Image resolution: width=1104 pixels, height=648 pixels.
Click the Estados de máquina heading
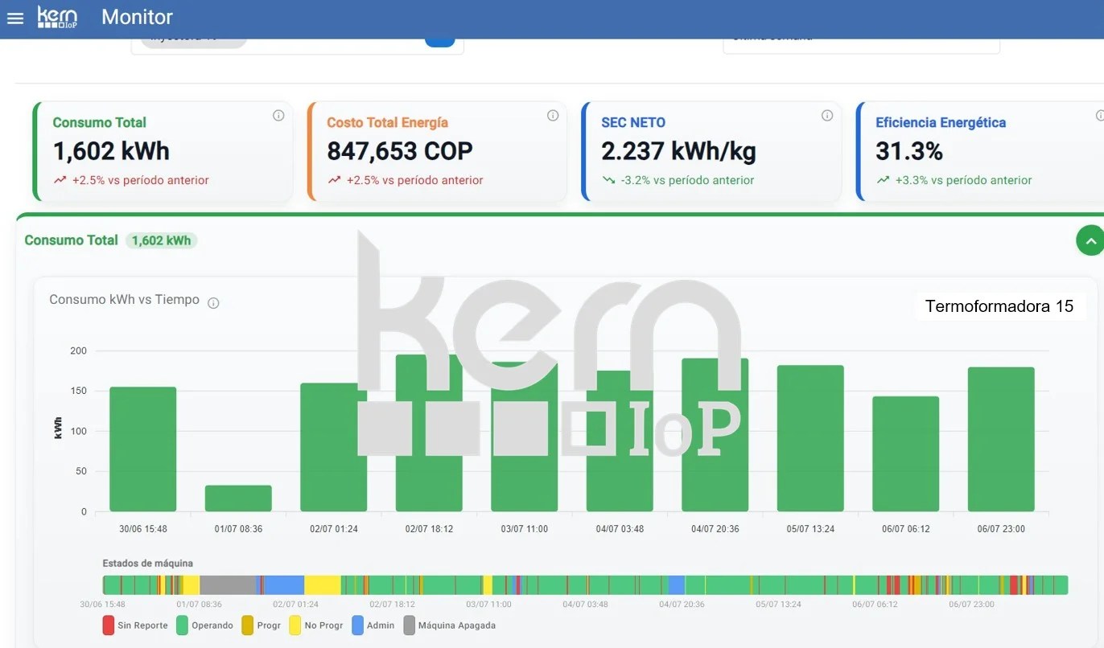tap(147, 564)
